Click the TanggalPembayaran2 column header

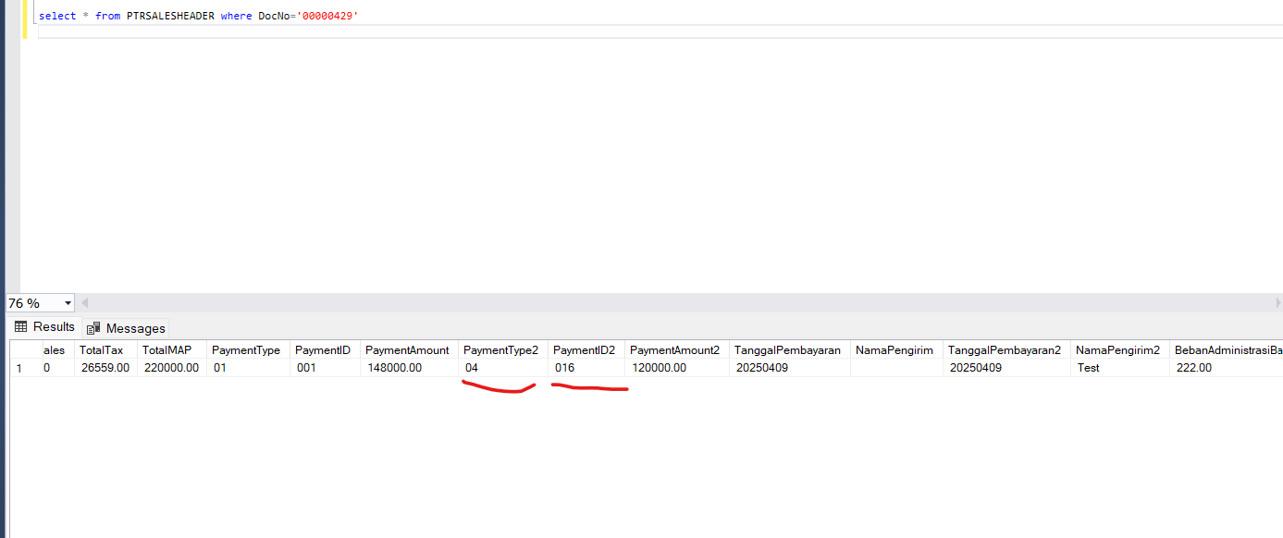click(x=1007, y=350)
